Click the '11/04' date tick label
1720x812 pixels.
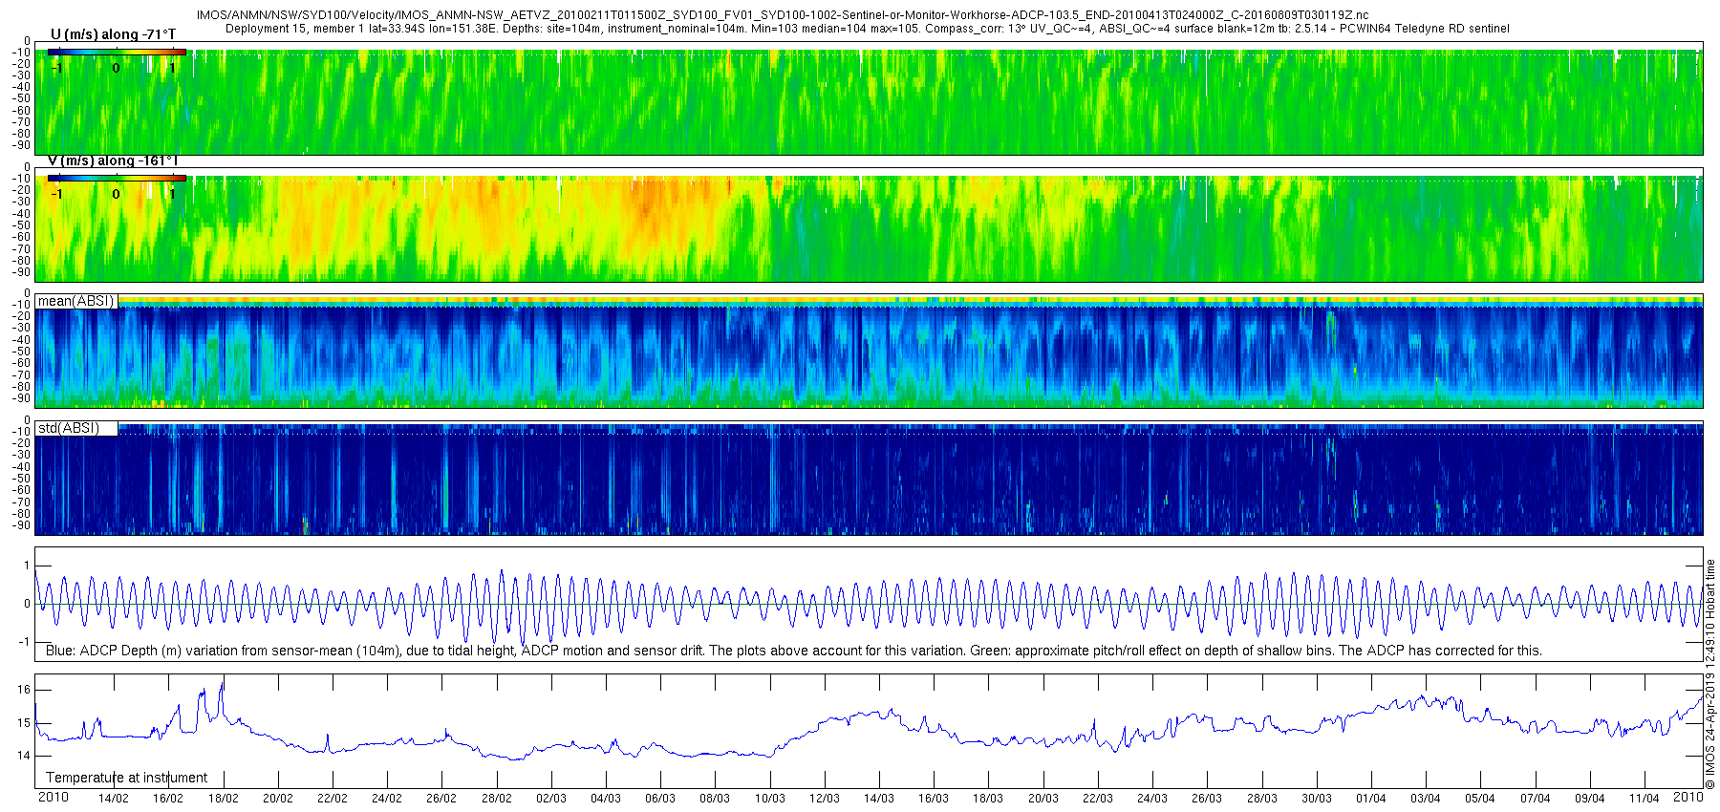tap(1645, 798)
